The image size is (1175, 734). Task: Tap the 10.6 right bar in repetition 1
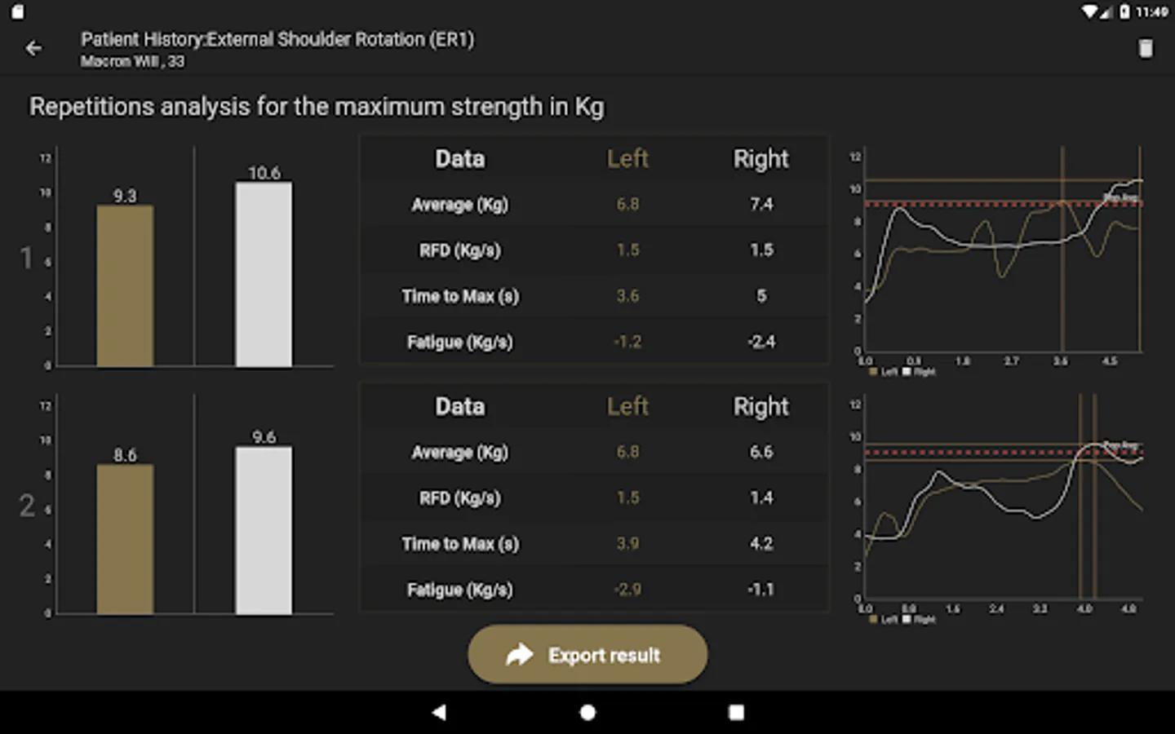point(264,274)
